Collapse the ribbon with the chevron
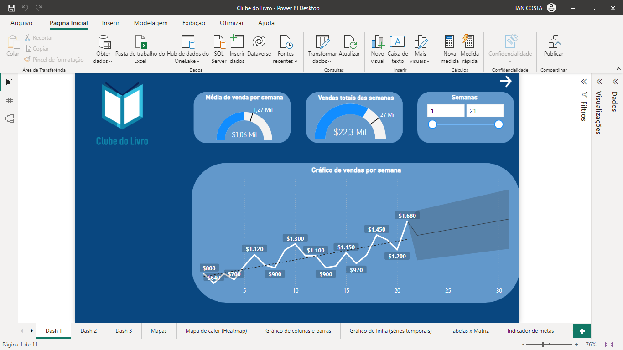The image size is (623, 350). (618, 68)
